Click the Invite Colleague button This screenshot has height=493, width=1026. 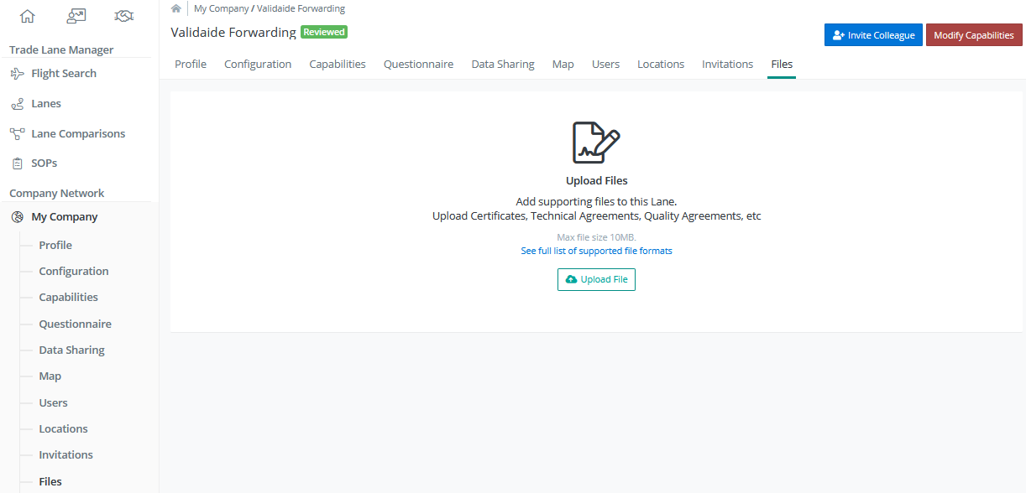873,35
